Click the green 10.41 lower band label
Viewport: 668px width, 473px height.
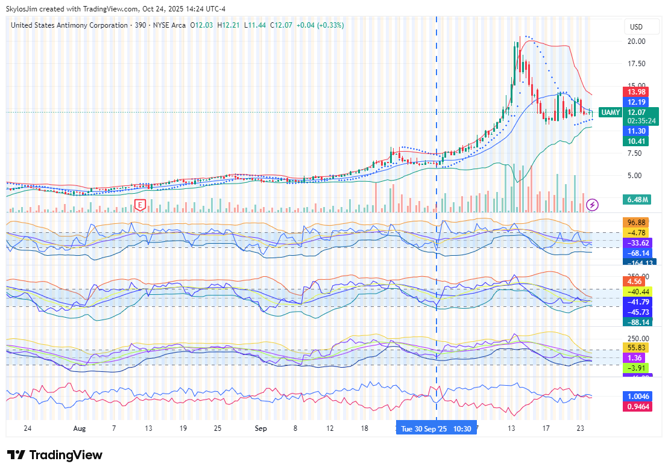(x=636, y=141)
